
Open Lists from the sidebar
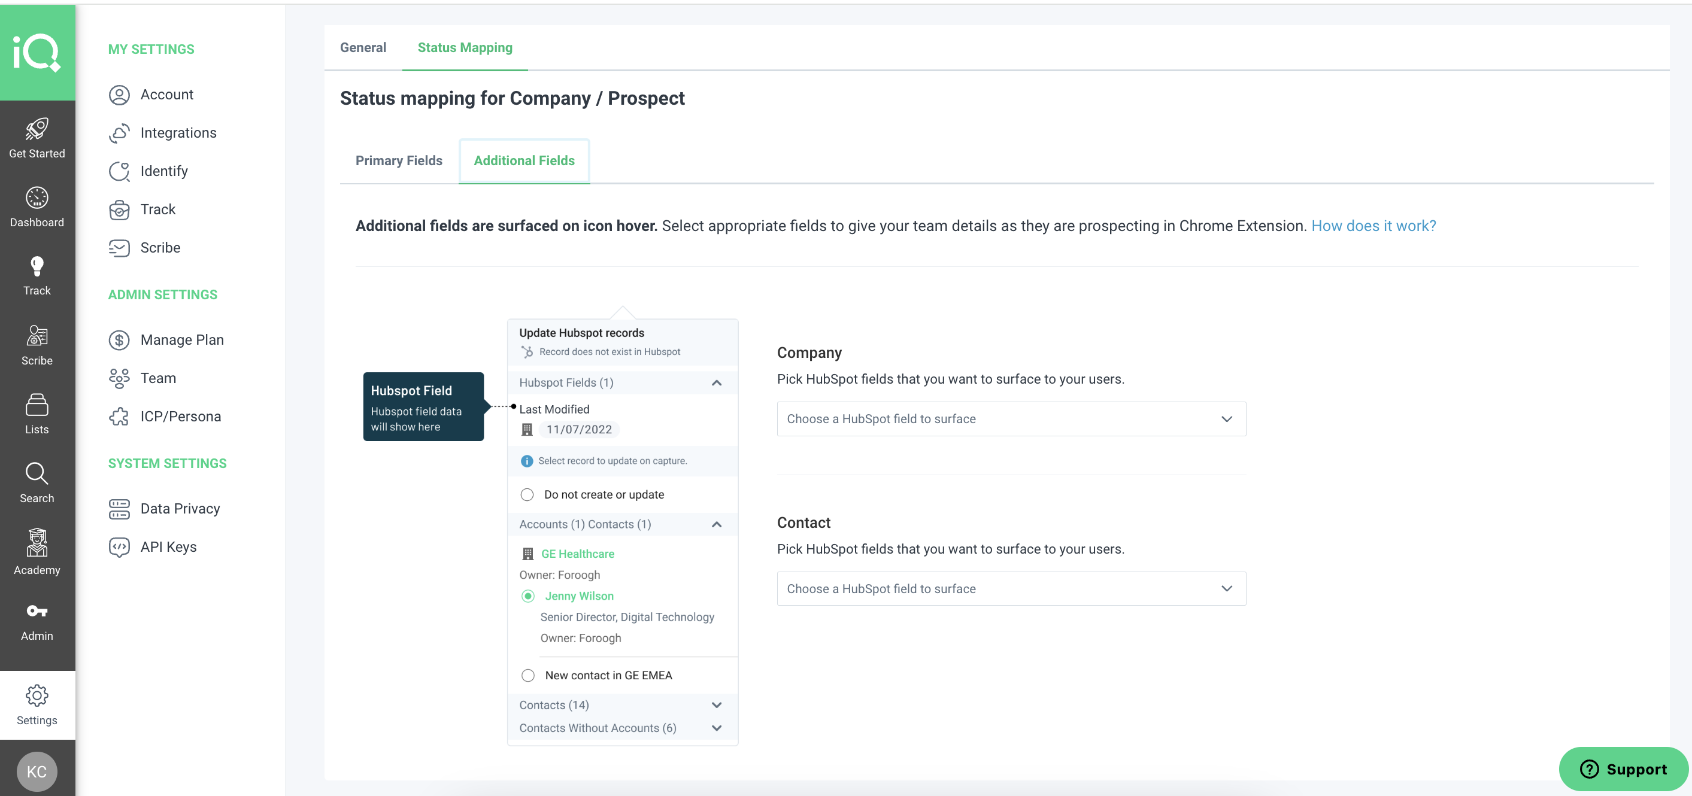pos(37,413)
